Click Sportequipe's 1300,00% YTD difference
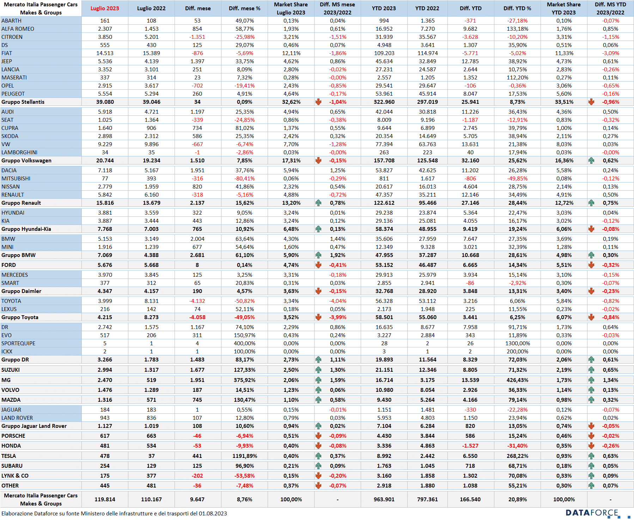Image resolution: width=634 pixels, height=520 pixels. [x=517, y=343]
